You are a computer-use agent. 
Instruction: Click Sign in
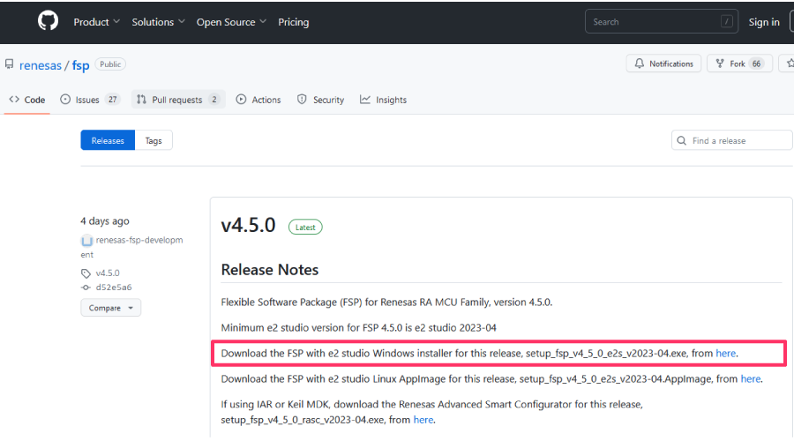(764, 22)
